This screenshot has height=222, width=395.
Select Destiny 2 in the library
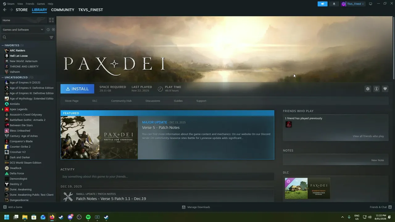[15, 184]
